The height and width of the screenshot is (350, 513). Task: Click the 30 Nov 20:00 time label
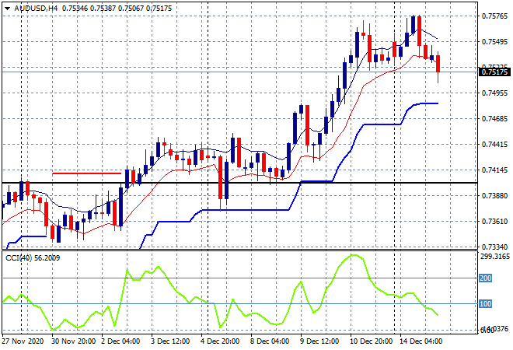[74, 341]
